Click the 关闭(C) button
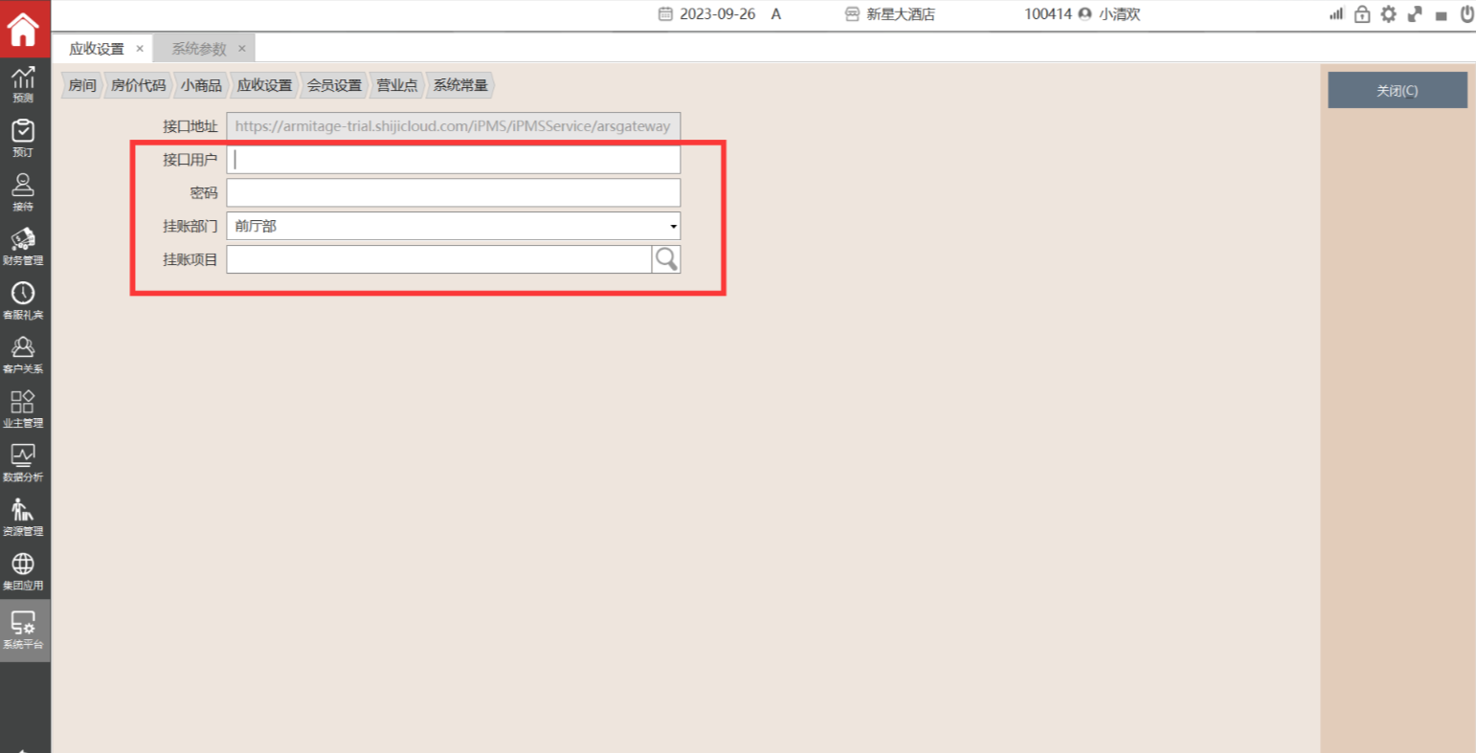The width and height of the screenshot is (1476, 753). [x=1397, y=91]
